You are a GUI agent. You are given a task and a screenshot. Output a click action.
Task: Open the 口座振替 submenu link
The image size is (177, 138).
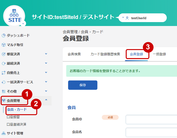13,117
